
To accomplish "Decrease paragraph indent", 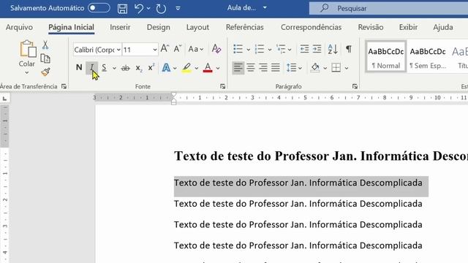I will pos(304,49).
